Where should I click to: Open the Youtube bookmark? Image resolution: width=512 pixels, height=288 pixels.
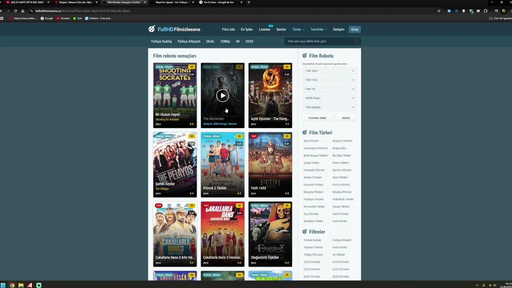pos(63,18)
